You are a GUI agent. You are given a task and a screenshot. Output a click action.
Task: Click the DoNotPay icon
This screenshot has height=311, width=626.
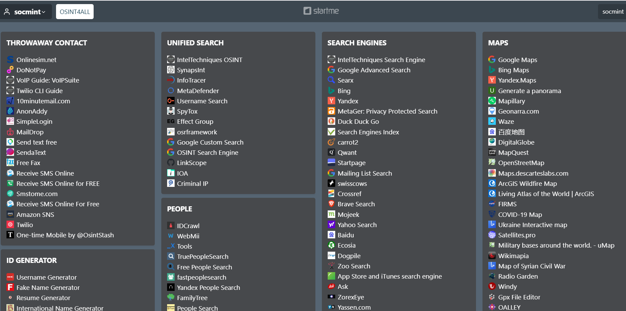tap(10, 70)
